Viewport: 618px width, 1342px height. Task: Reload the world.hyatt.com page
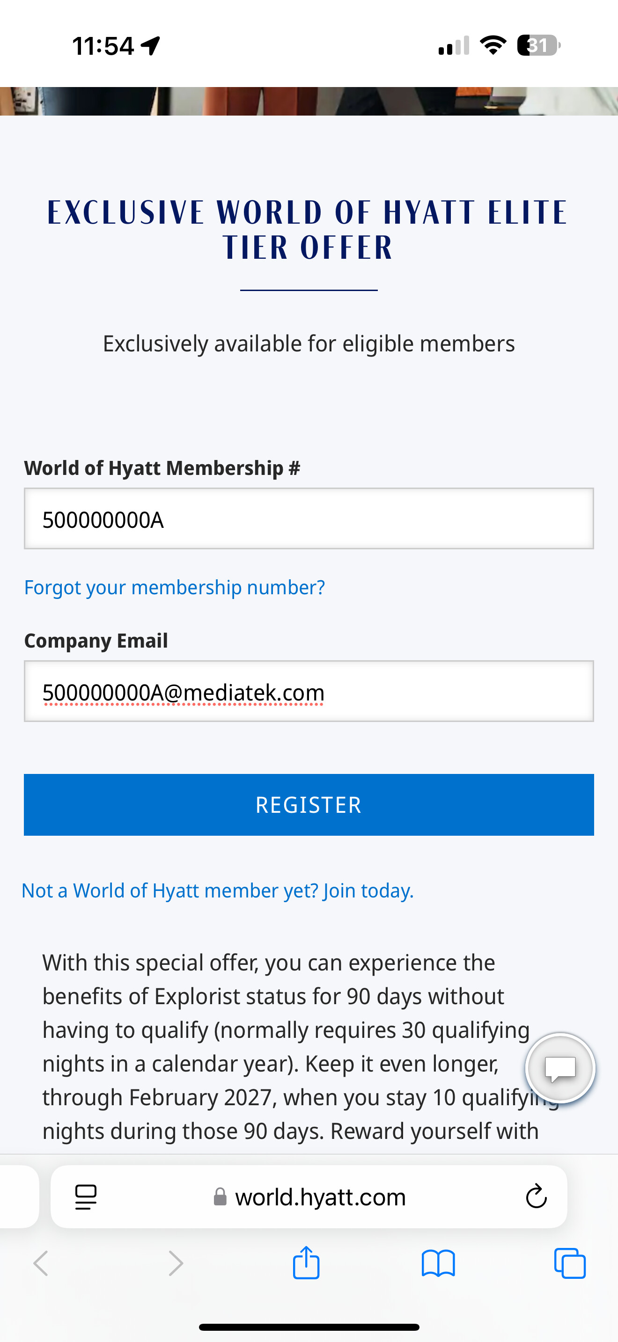point(536,1196)
